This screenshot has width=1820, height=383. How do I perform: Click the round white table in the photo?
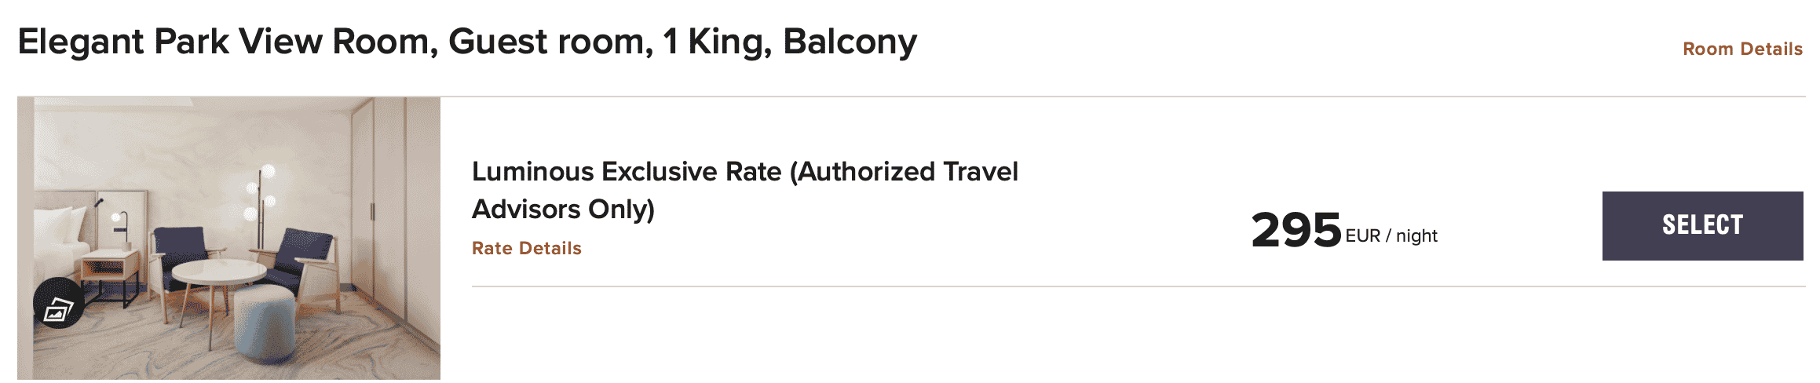[x=218, y=273]
